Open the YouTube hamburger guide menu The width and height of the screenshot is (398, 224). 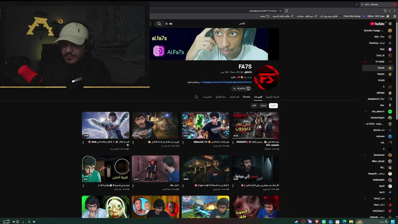click(x=390, y=24)
